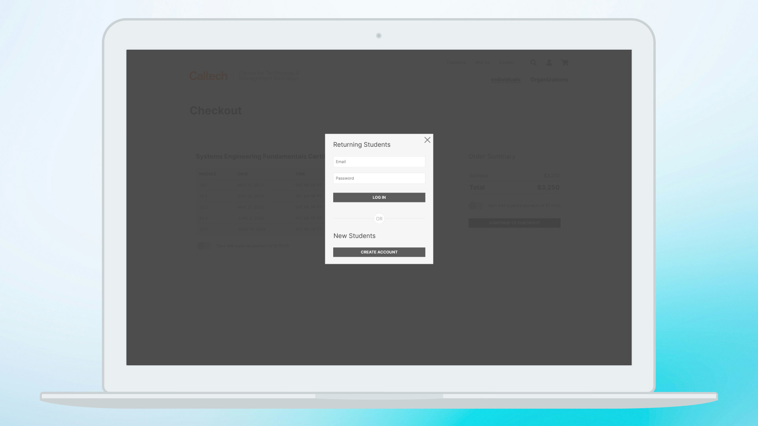Open the shopping cart icon
758x426 pixels.
(565, 62)
